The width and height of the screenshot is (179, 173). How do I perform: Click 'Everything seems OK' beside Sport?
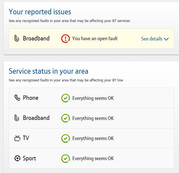click(x=93, y=158)
